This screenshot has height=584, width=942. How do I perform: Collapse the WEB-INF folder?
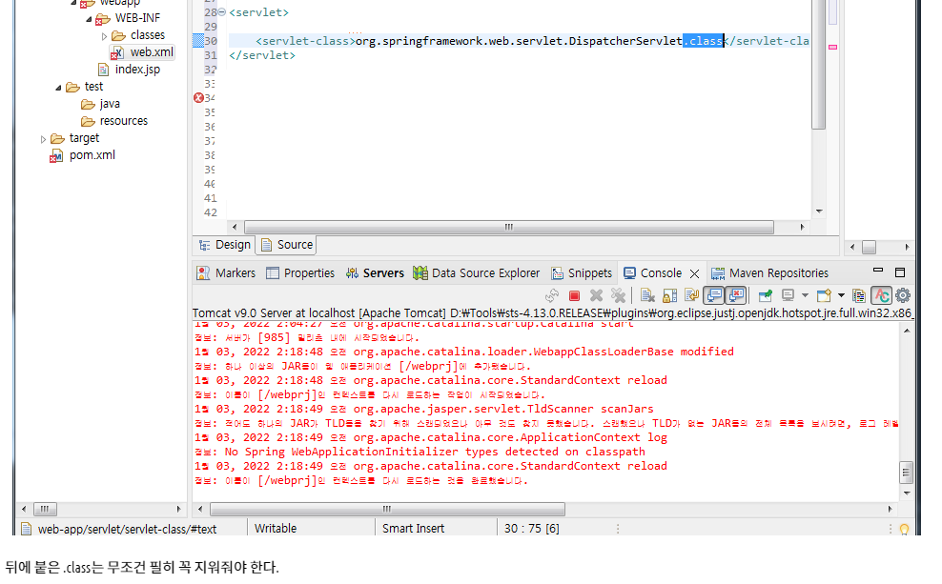(89, 19)
